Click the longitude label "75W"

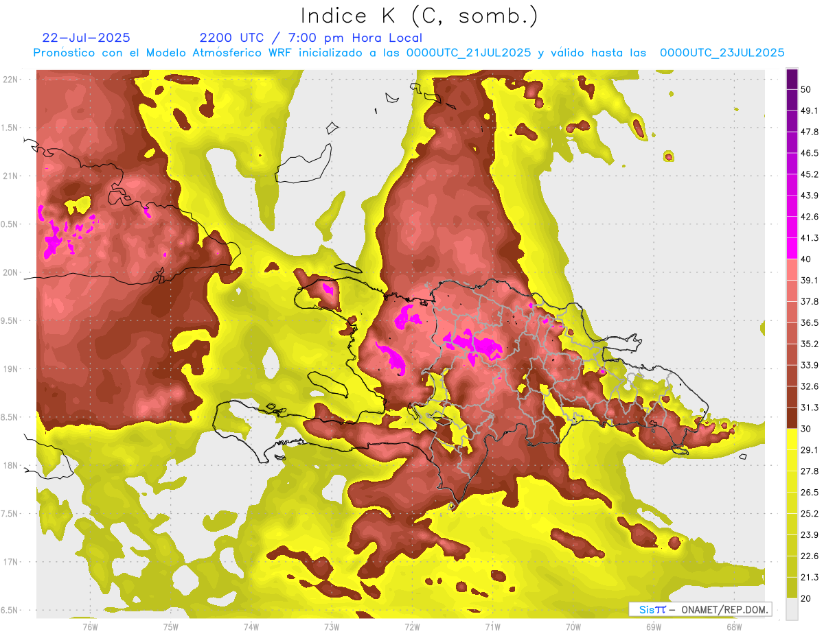[x=170, y=627]
